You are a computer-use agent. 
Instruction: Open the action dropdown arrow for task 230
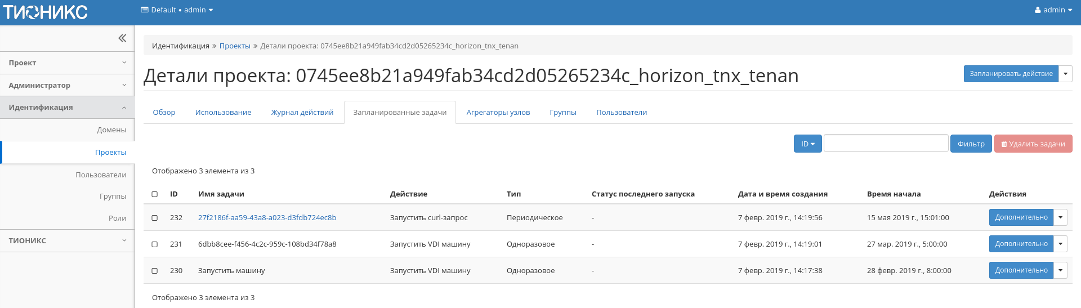pos(1060,270)
